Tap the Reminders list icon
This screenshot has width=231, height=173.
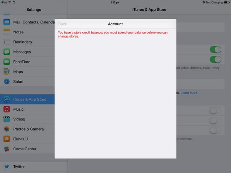tap(7, 42)
